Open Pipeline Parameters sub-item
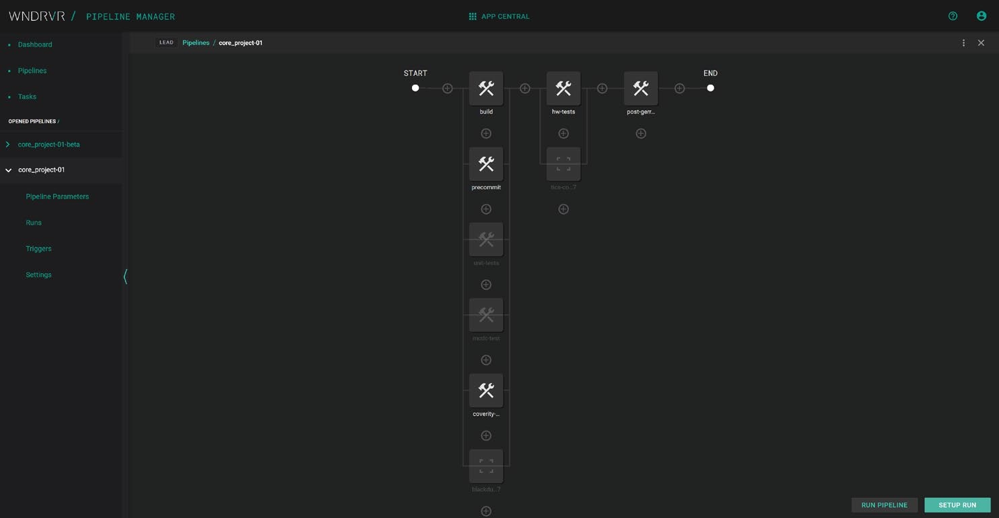The image size is (999, 518). click(x=57, y=196)
